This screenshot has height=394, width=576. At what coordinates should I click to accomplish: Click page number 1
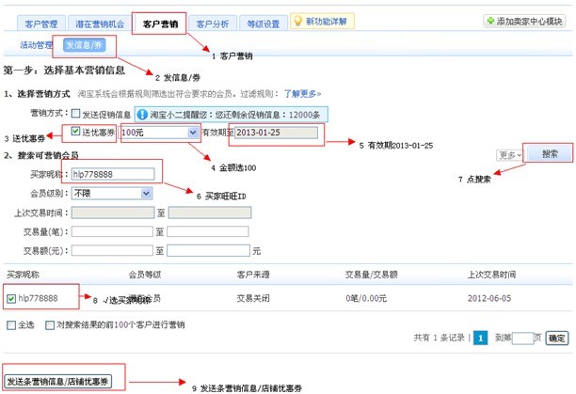click(x=481, y=338)
